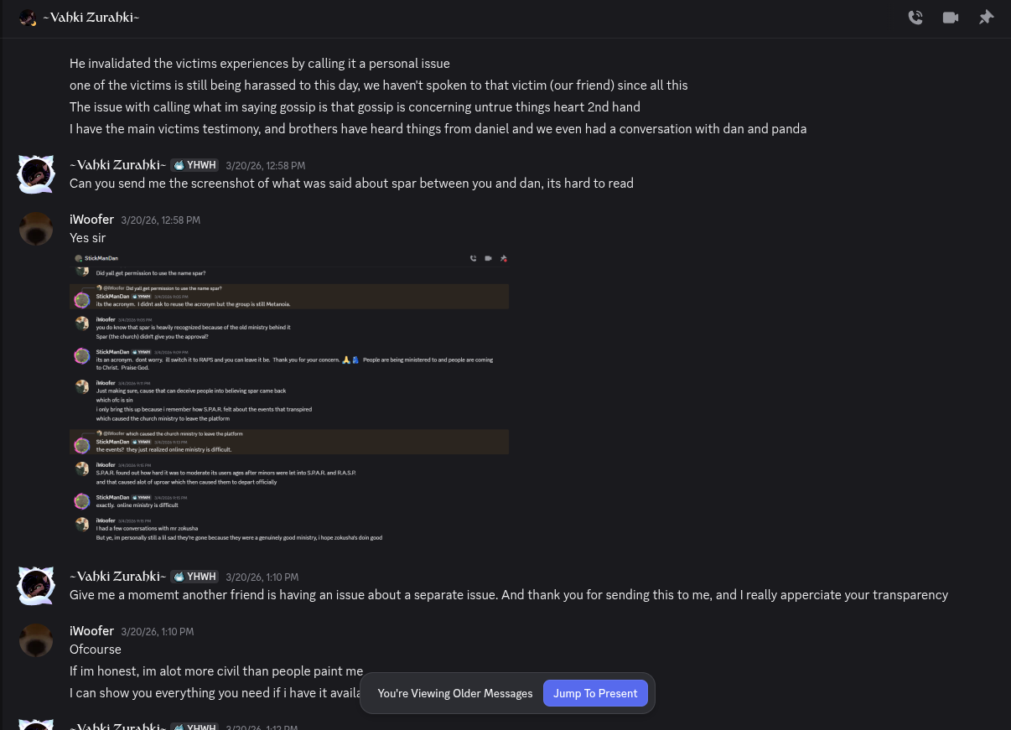This screenshot has width=1011, height=730.
Task: Jump To Present button
Action: point(595,693)
